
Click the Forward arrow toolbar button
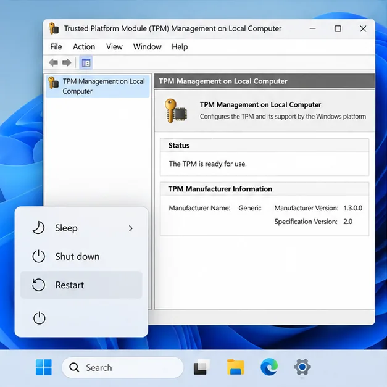67,63
